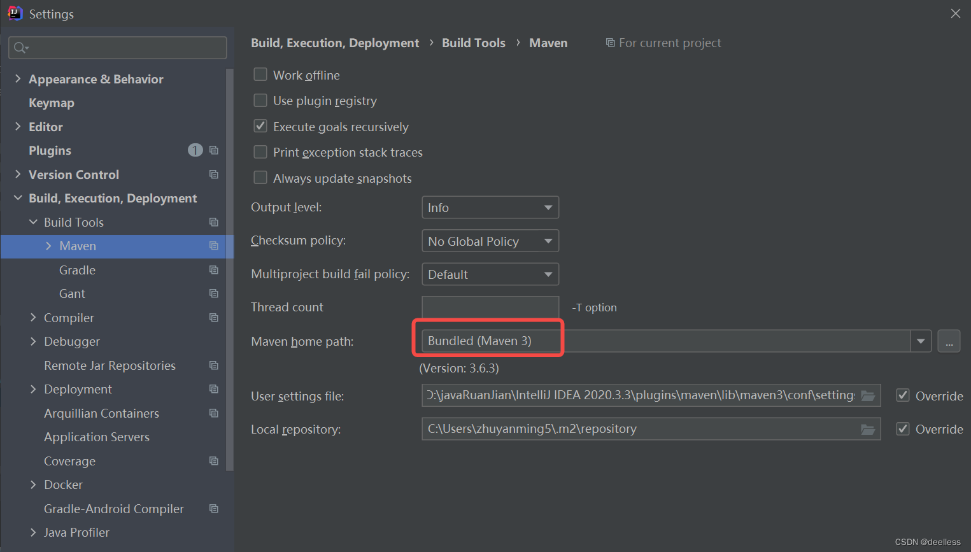Expand the Version Control section
Viewport: 971px width, 552px height.
[18, 174]
